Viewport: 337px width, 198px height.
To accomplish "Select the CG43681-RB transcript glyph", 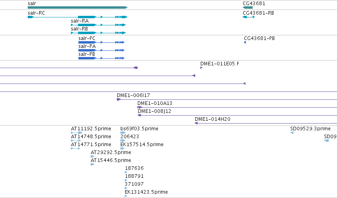I will coord(248,17).
